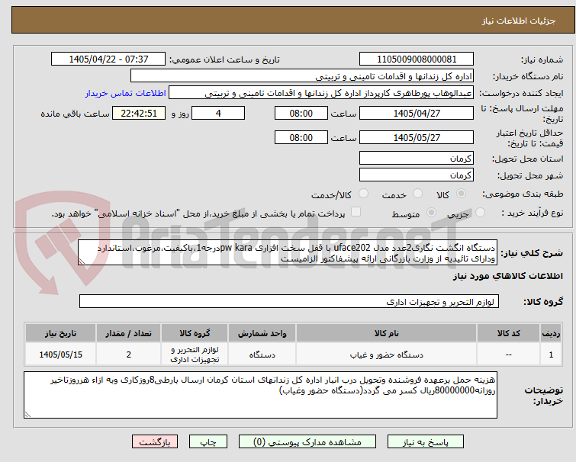The height and width of the screenshot is (462, 576).
Task: Click the چاپ print button
Action: point(208,442)
